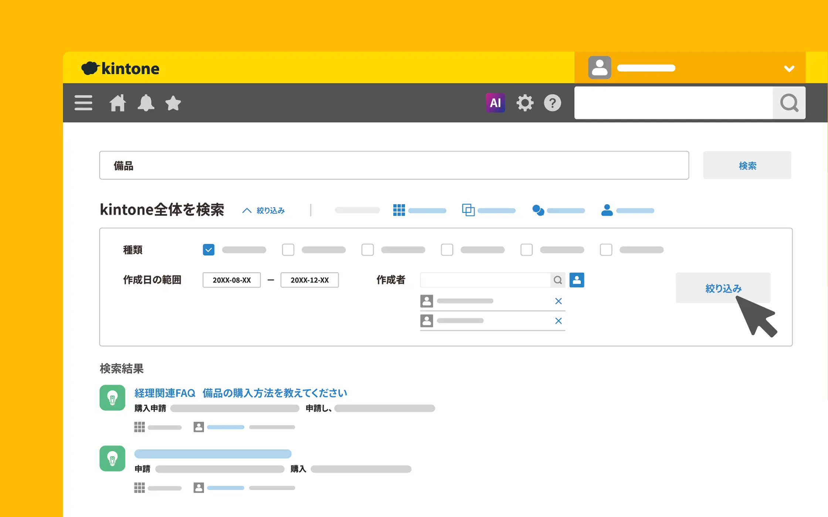Open the notifications bell
828x517 pixels.
tap(146, 103)
